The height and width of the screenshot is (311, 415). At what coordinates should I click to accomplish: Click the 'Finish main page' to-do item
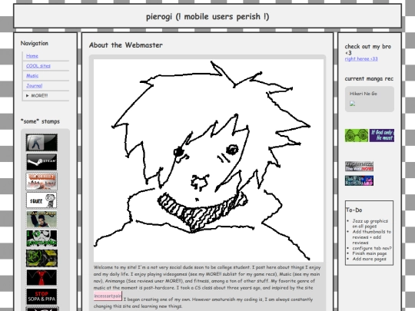370,253
